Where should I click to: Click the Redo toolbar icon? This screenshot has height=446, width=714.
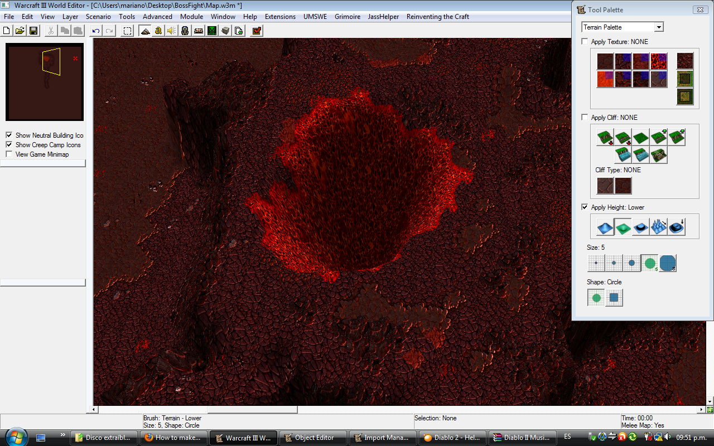click(109, 31)
